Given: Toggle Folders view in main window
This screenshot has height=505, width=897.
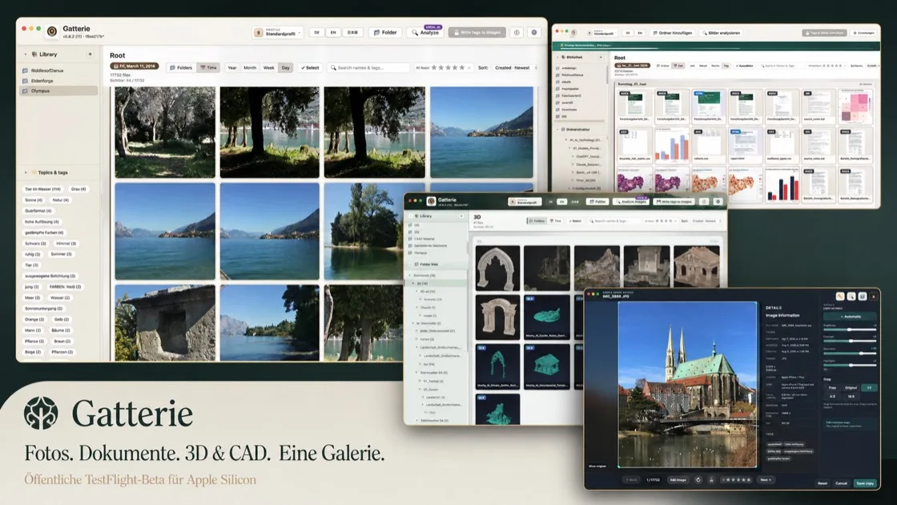Looking at the screenshot, I should [181, 67].
